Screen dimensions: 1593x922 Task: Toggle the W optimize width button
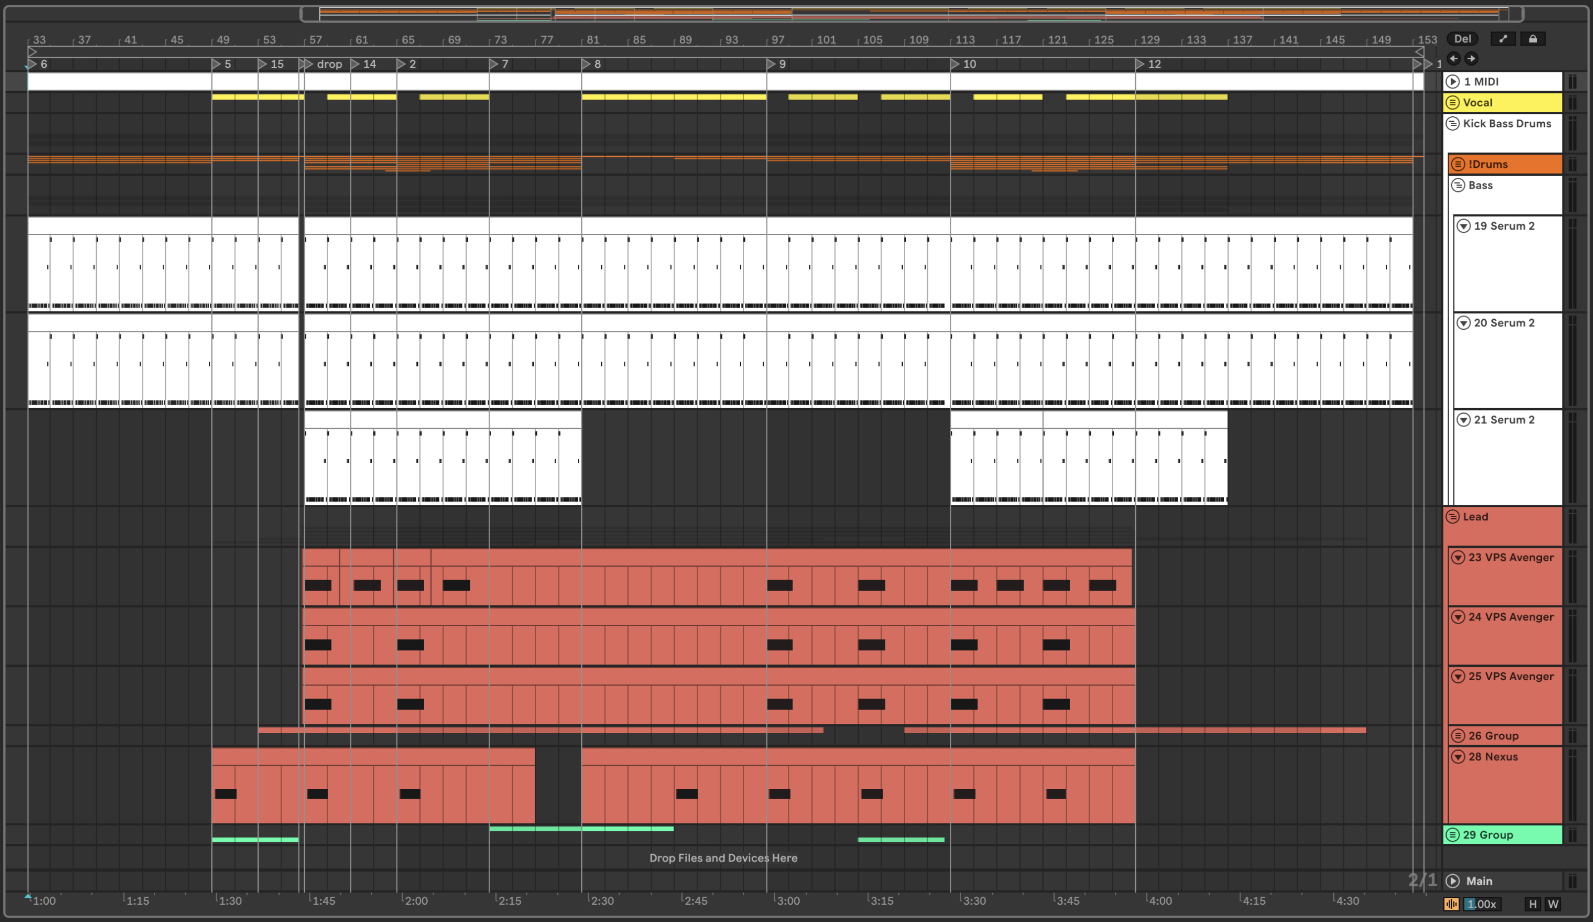tap(1552, 904)
